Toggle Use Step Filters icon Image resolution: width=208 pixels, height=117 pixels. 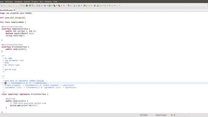tap(24, 6)
